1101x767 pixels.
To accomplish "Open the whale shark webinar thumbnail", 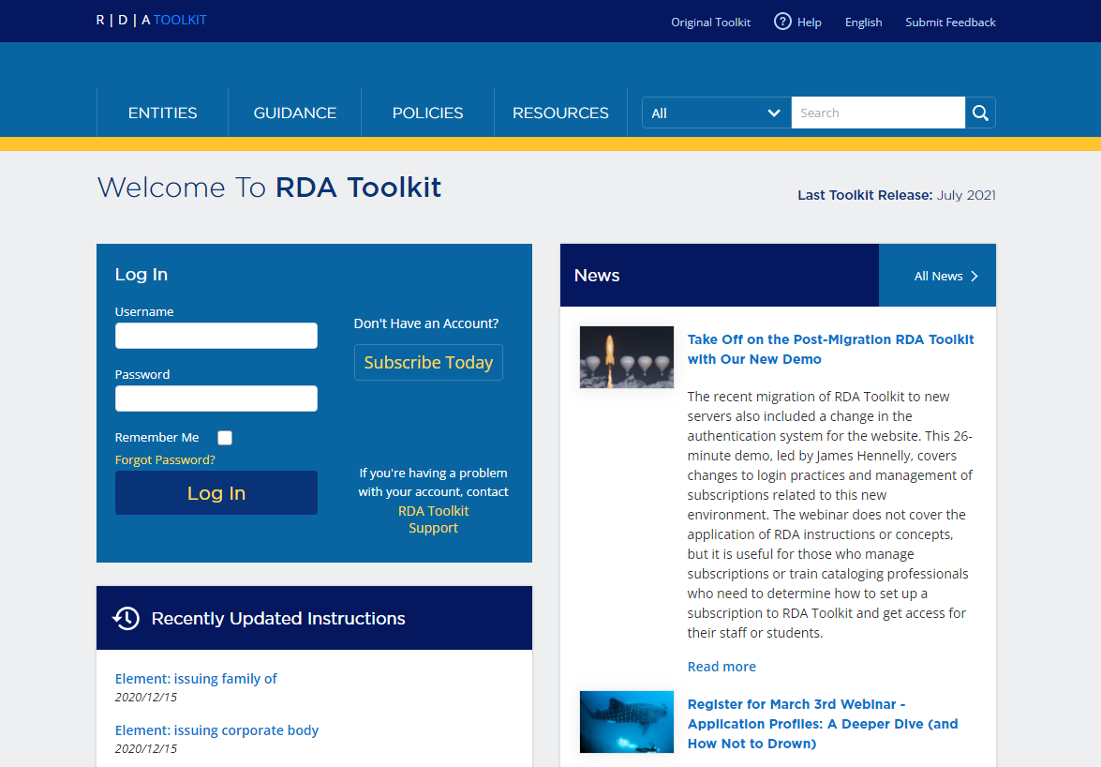I will [x=626, y=722].
